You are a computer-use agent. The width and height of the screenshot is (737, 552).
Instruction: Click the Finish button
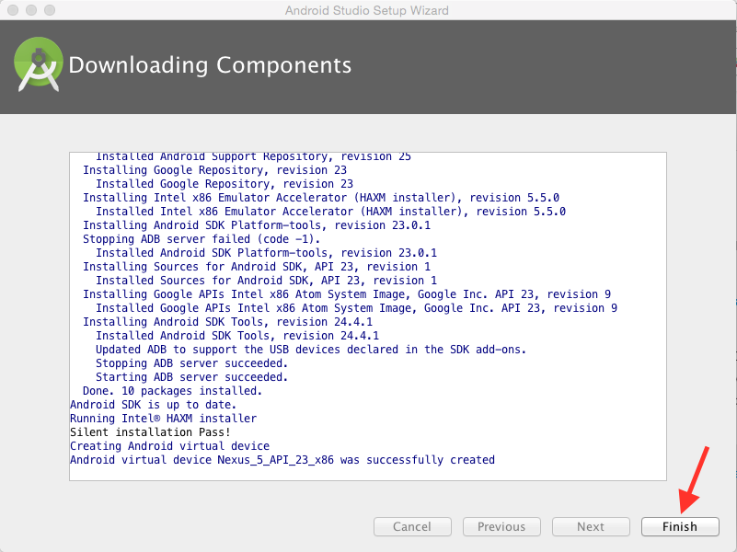click(x=680, y=526)
